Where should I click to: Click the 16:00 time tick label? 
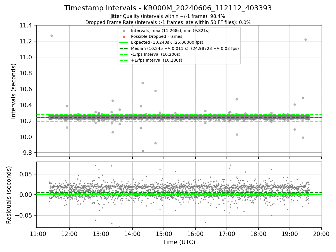coord(195,234)
